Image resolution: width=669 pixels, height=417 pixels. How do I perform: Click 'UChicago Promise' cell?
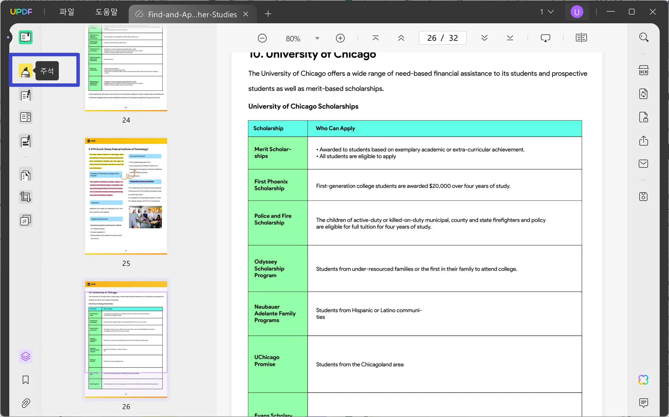[278, 364]
